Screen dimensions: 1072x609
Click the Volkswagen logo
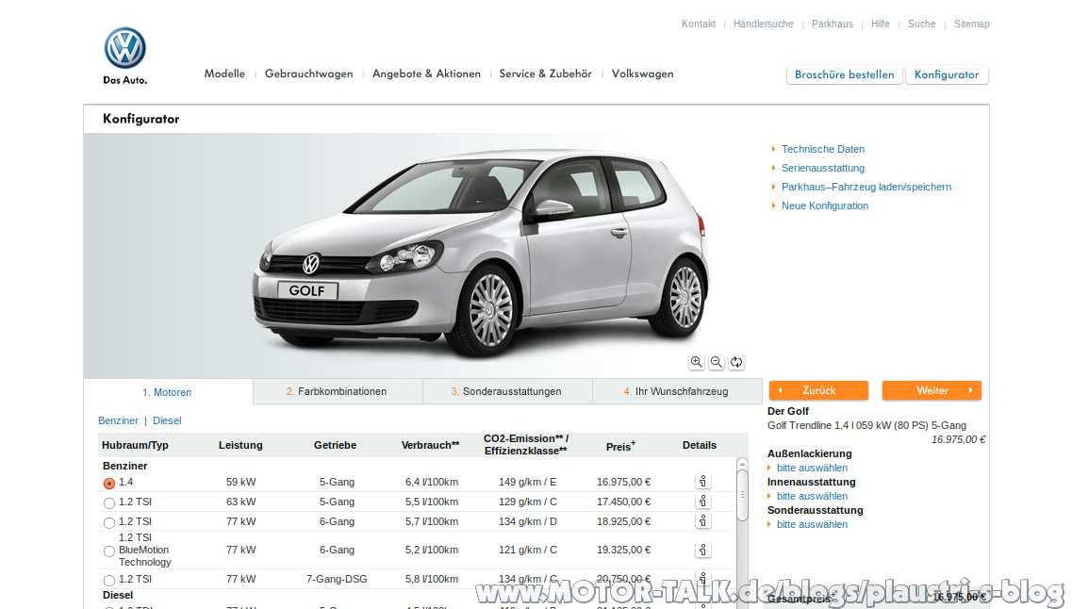[x=125, y=48]
